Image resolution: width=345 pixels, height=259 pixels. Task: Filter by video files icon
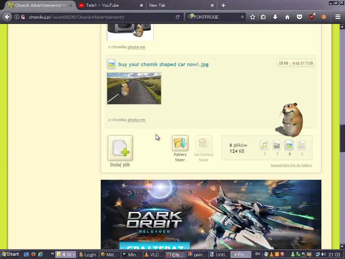tap(277, 145)
